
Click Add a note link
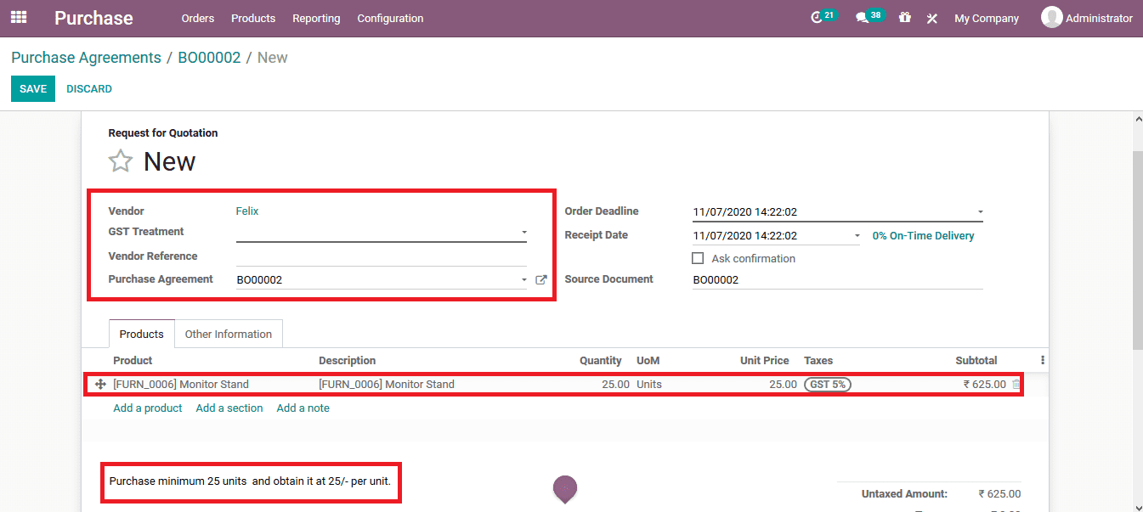coord(303,408)
